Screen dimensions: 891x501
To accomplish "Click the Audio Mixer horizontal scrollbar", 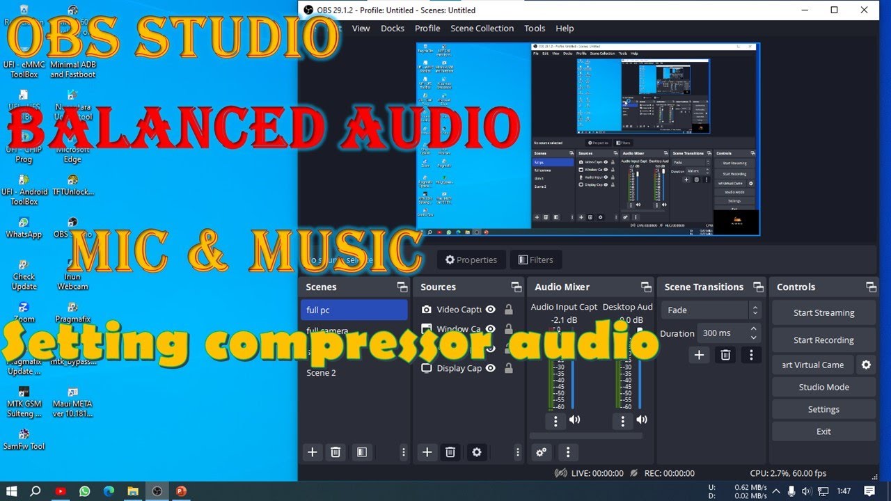I will point(585,436).
